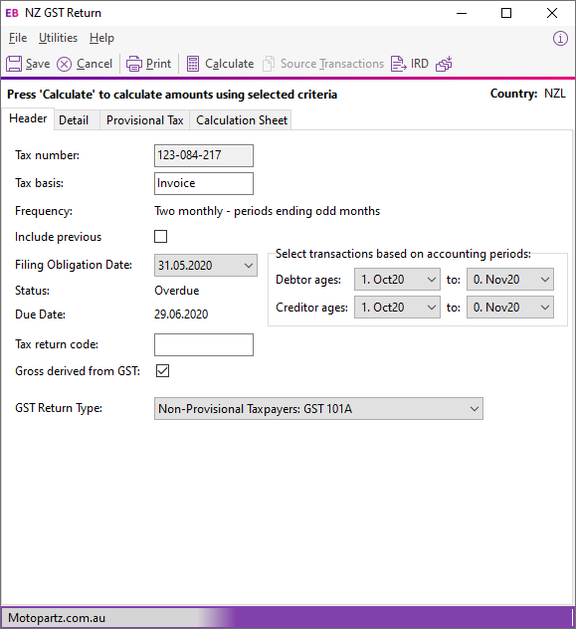Switch to the Provisional Tax tab
Viewport: 576px width, 629px height.
pyautogui.click(x=144, y=120)
